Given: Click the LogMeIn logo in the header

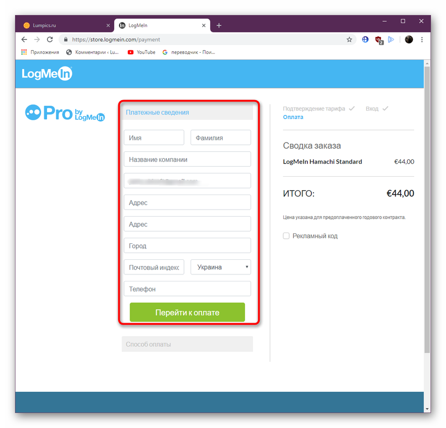Looking at the screenshot, I should 47,73.
